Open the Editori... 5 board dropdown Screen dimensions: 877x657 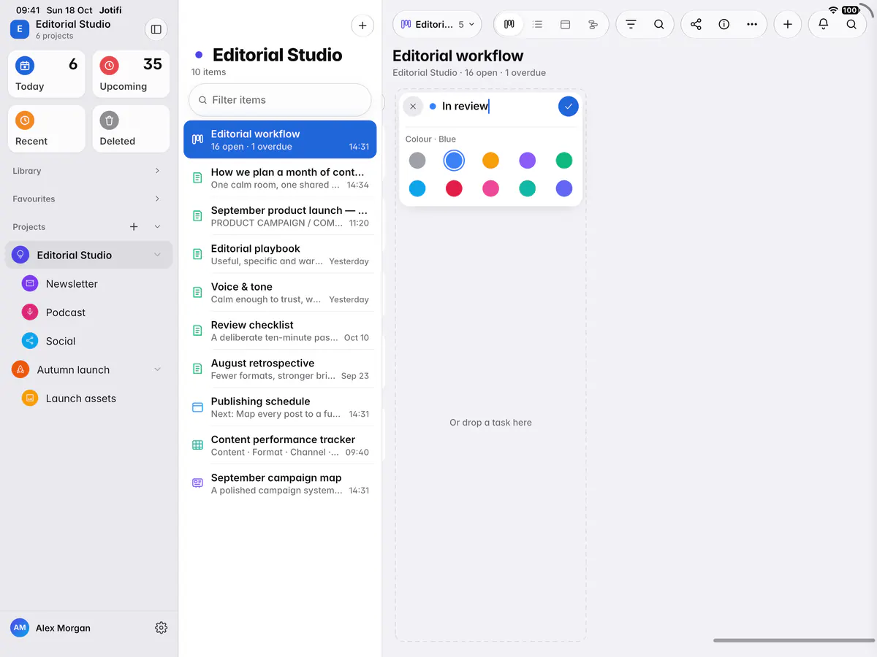(x=437, y=24)
